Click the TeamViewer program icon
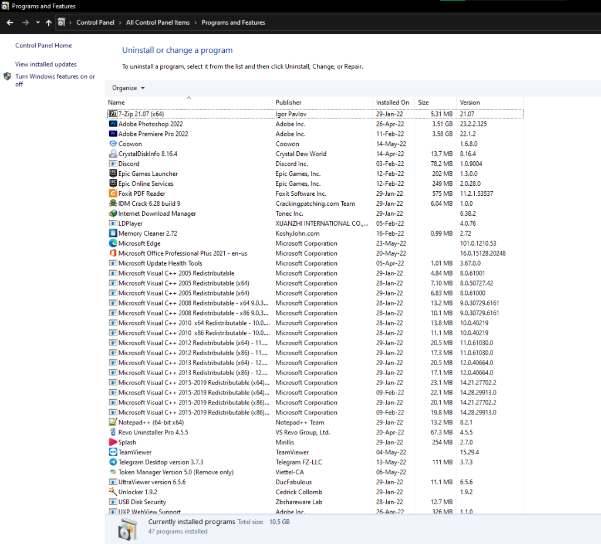The width and height of the screenshot is (601, 544). pos(113,452)
